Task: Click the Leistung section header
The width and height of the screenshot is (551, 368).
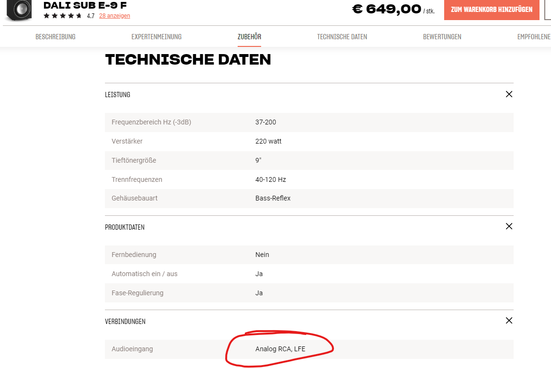Action: [117, 95]
